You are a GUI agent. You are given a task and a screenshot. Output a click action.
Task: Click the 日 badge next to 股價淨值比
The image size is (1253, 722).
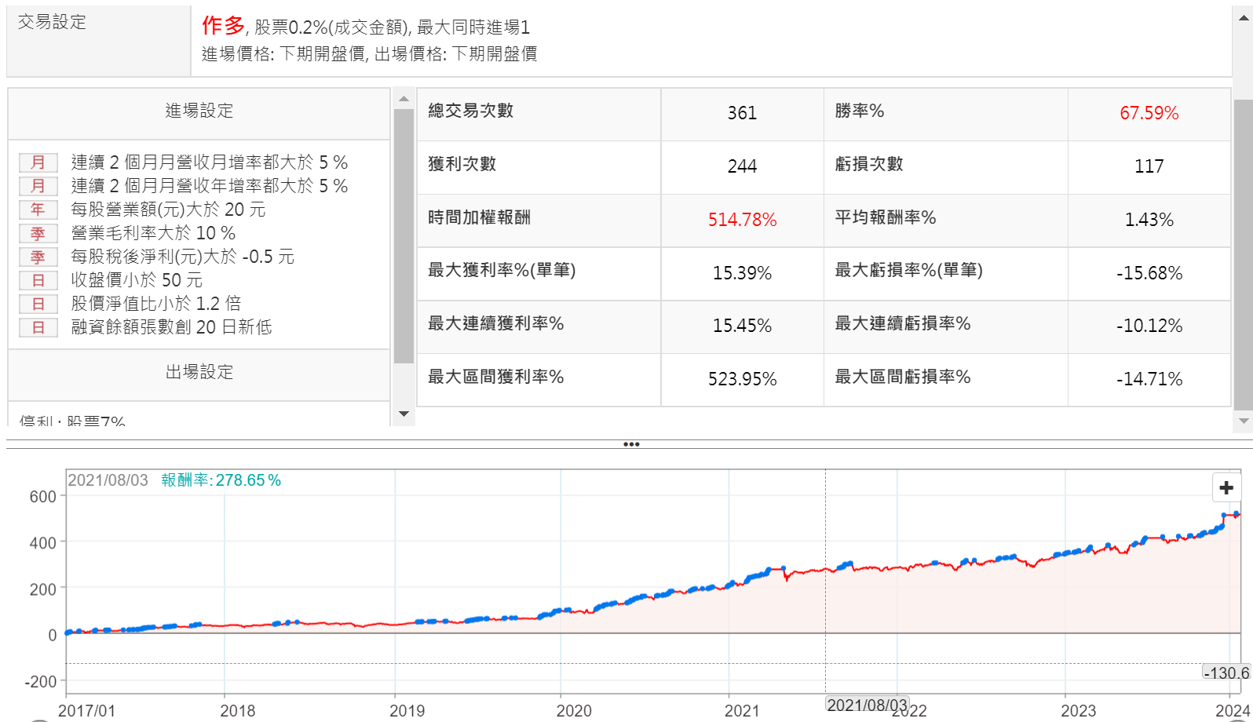pyautogui.click(x=38, y=304)
